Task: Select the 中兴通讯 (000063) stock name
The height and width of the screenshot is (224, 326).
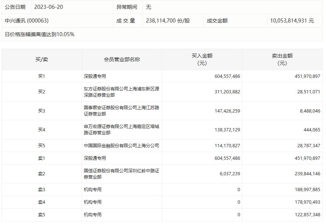Action: click(x=27, y=21)
